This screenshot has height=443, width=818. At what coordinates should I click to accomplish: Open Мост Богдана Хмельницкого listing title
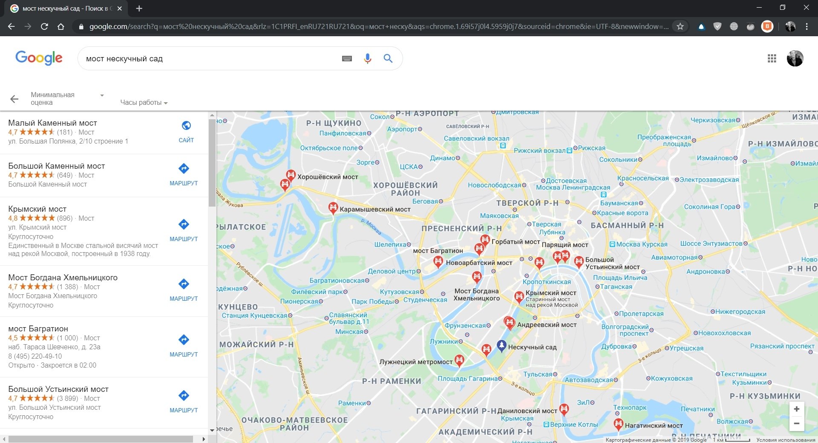coord(63,277)
